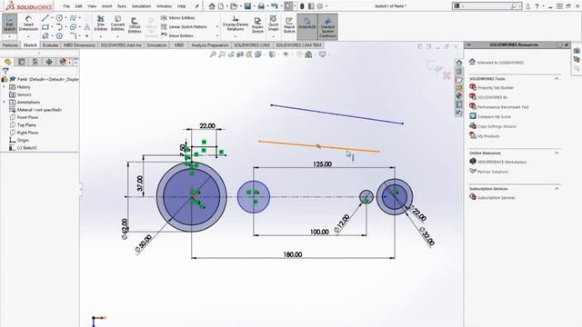Launch Performance Benchmark Test
This screenshot has width=582, height=327.
point(503,107)
